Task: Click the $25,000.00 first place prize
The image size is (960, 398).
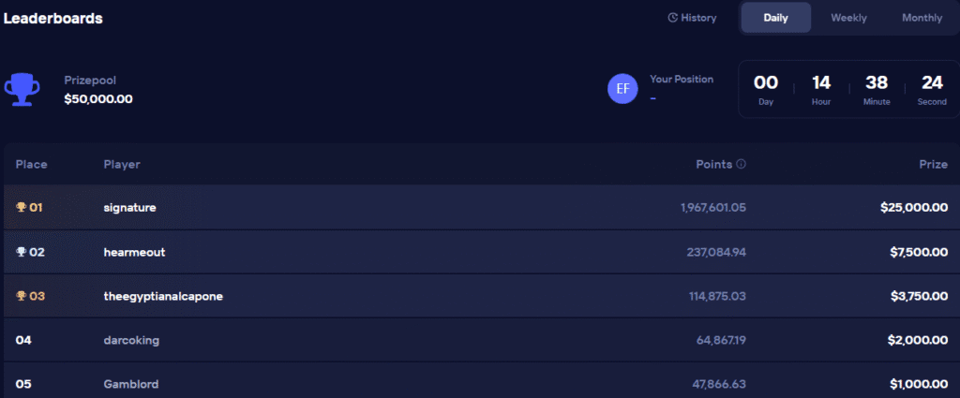Action: (913, 207)
